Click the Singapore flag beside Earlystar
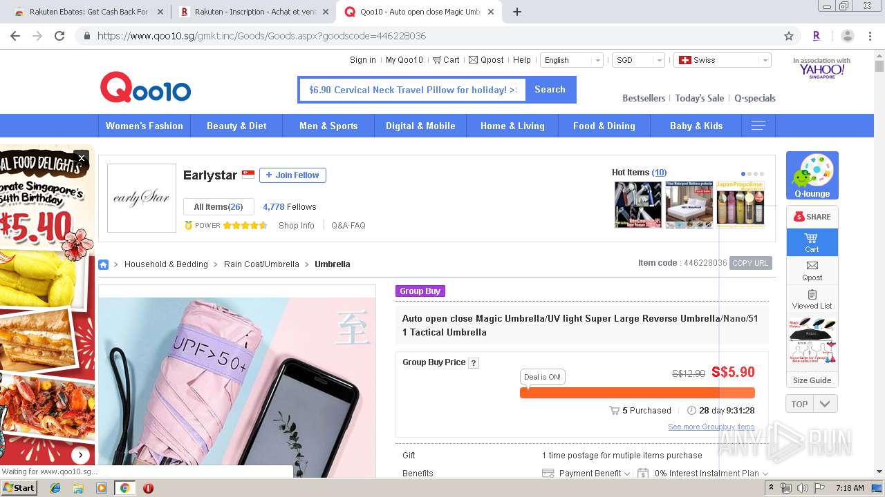885x497 pixels. click(x=248, y=175)
